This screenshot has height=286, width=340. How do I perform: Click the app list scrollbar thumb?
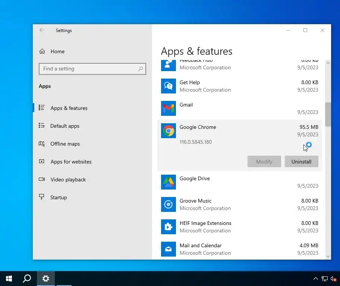(328, 114)
